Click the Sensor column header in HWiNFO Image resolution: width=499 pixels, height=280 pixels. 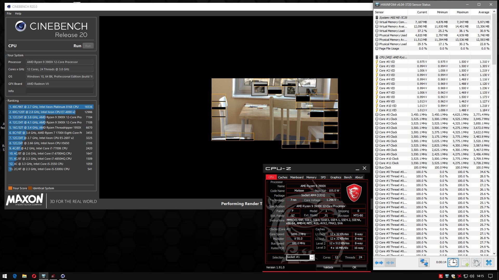tap(391, 12)
